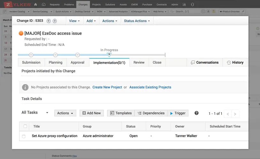Click Create New Project link
This screenshot has height=159, width=260.
pyautogui.click(x=107, y=87)
